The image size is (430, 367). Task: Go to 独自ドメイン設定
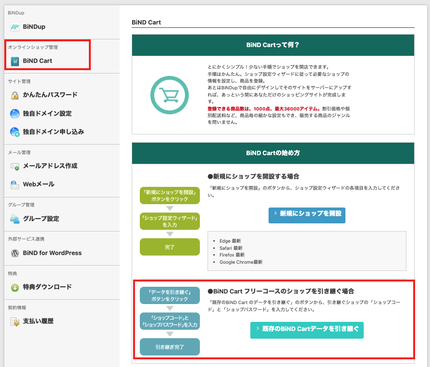tap(47, 113)
